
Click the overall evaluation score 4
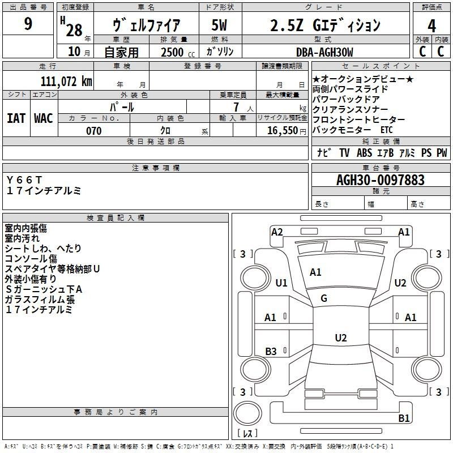click(x=431, y=26)
